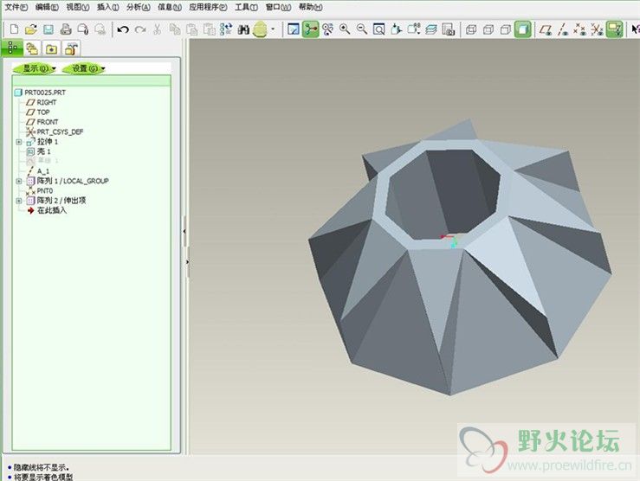Toggle datum points display
The width and height of the screenshot is (640, 481).
[579, 29]
